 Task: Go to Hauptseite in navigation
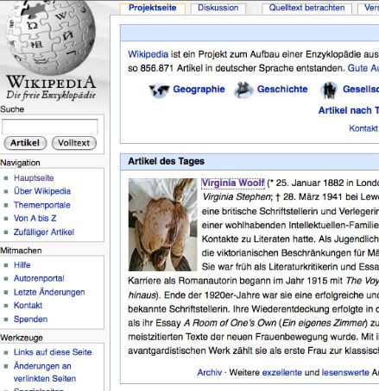(34, 177)
